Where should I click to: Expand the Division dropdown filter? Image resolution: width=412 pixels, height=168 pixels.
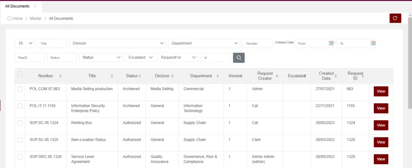(117, 43)
